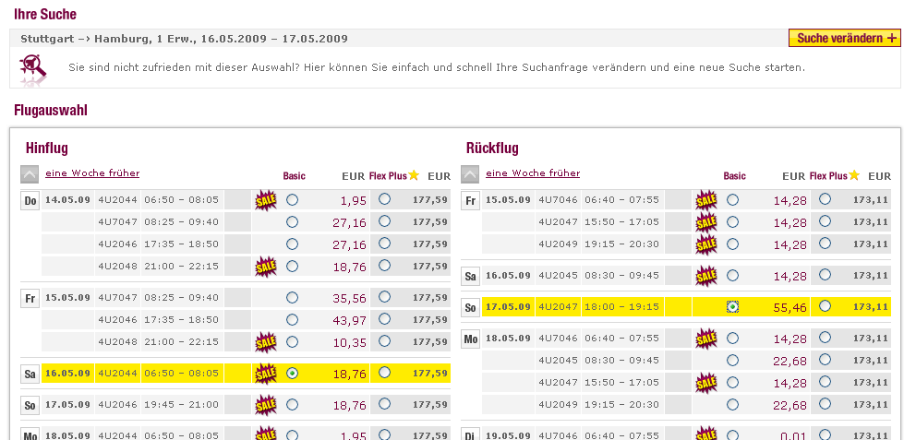The width and height of the screenshot is (916, 440).
Task: Open outbound 'eine Woche früher' link
Action: click(92, 173)
